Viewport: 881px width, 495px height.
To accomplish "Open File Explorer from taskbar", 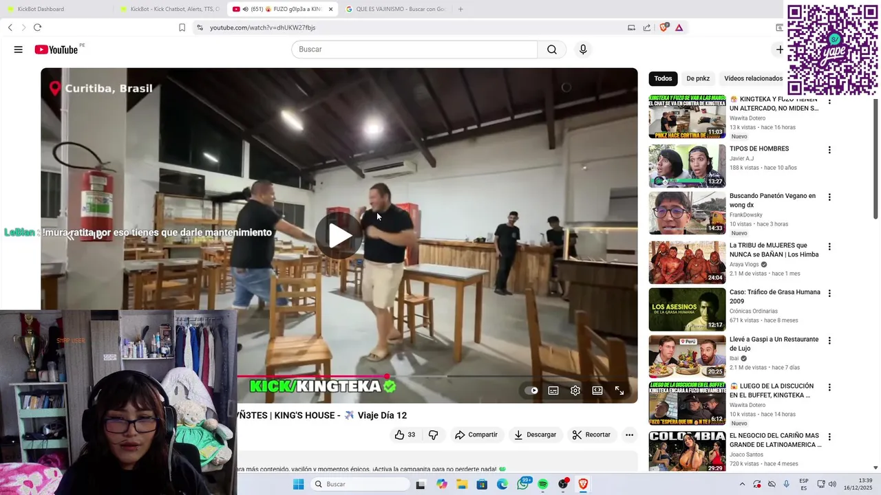I will tap(462, 484).
